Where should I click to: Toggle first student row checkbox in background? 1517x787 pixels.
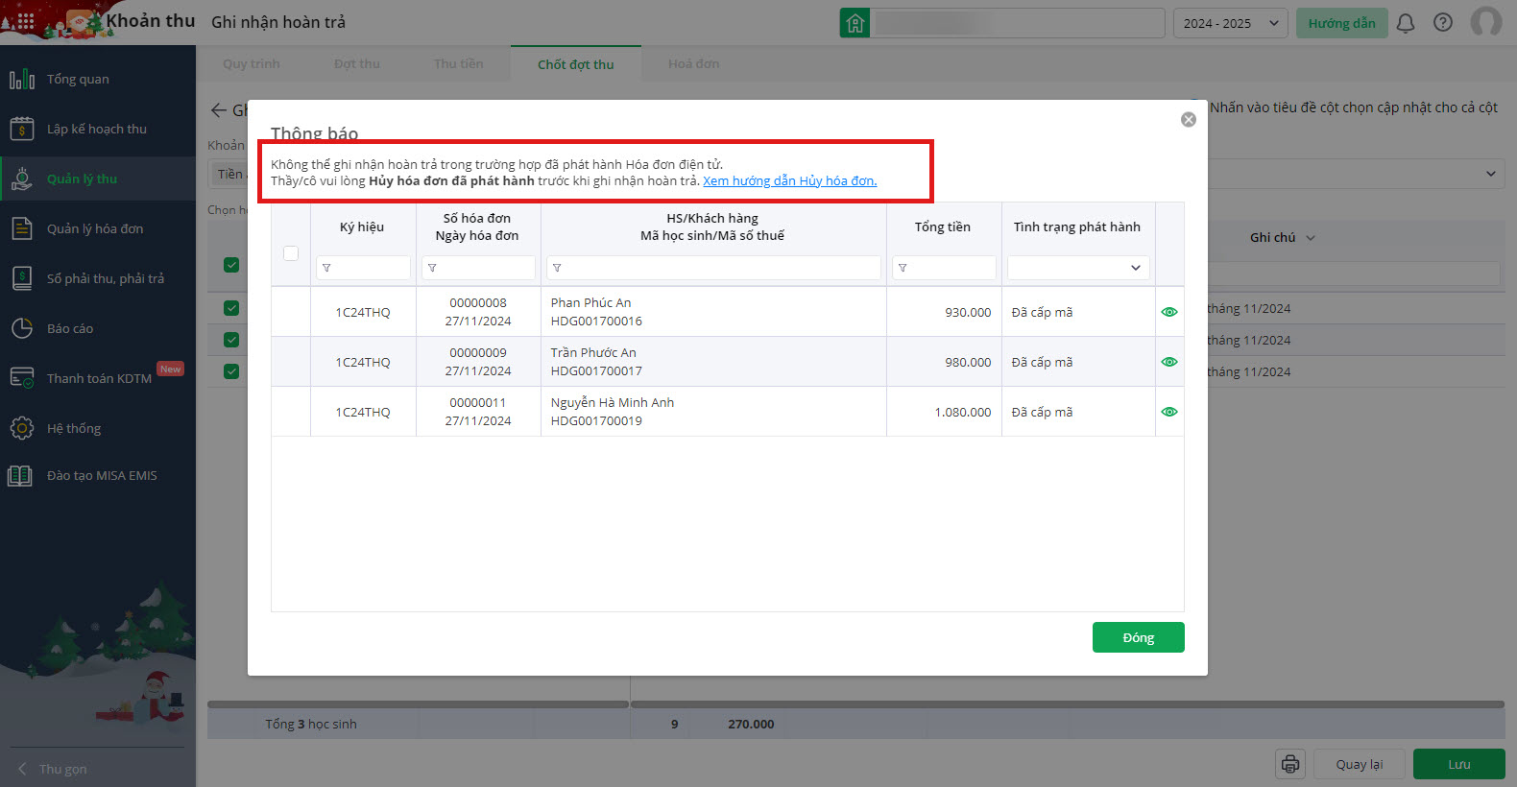coord(231,308)
